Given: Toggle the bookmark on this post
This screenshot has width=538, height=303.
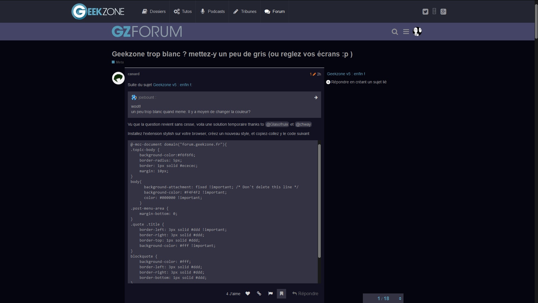Looking at the screenshot, I should coord(281,293).
